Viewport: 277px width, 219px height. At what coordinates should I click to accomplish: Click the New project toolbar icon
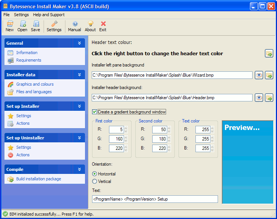pos(10,24)
